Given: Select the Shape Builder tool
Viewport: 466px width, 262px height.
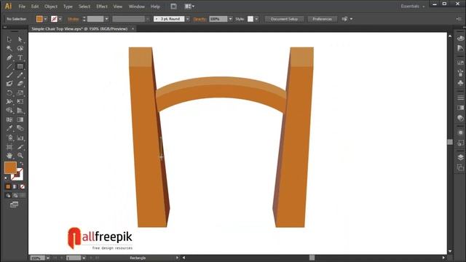Looking at the screenshot, I should (9, 111).
